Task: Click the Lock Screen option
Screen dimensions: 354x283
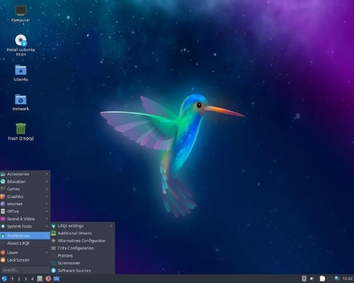Action: coord(18,260)
